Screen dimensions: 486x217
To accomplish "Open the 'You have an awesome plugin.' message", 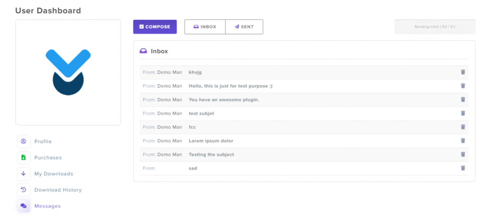I will 224,99.
